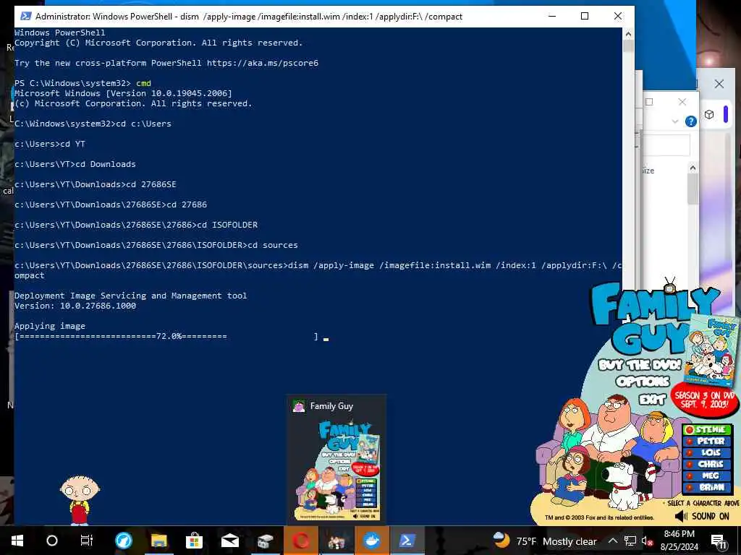
Task: Toggle SOUND ON in Family Guy widget
Action: click(x=702, y=516)
